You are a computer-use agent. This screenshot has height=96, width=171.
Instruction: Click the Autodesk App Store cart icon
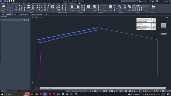151,1
